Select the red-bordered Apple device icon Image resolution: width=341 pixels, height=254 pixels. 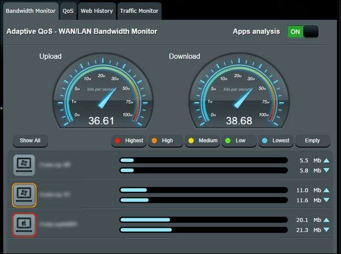click(x=24, y=224)
